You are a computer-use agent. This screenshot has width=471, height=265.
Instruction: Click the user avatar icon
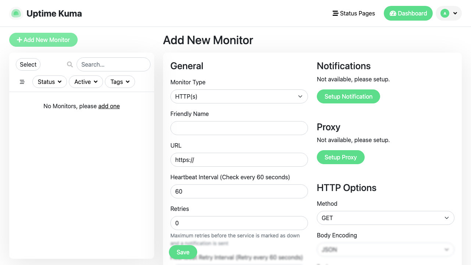tap(445, 13)
